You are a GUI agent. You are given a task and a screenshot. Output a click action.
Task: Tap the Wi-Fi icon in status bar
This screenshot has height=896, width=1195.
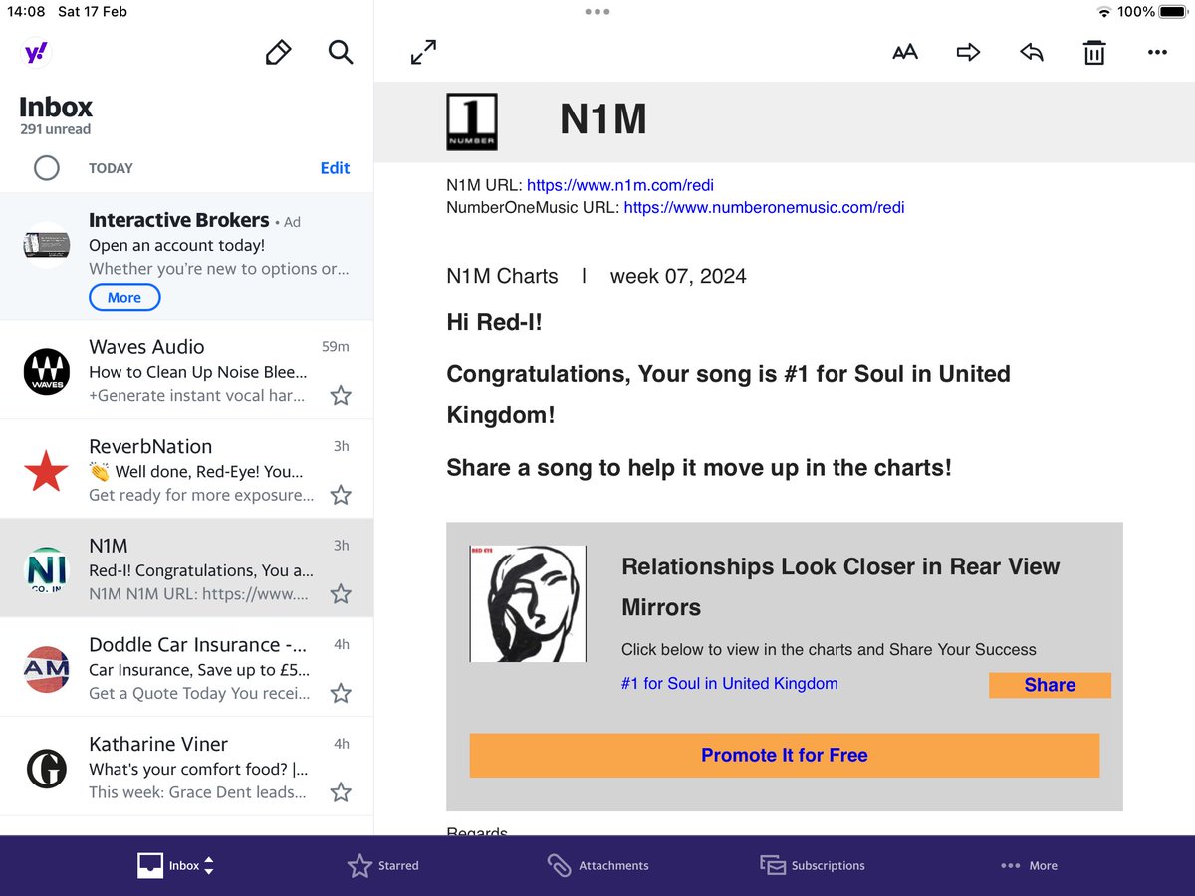click(x=1103, y=12)
